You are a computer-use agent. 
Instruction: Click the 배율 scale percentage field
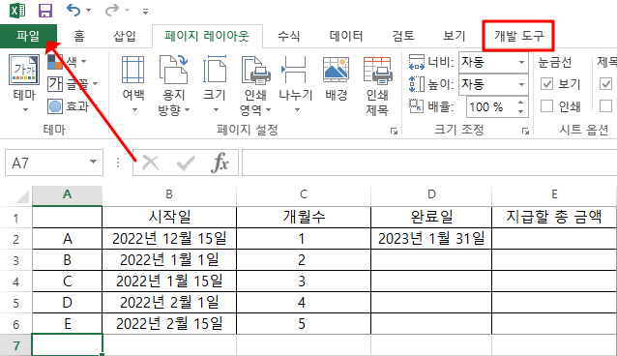click(490, 106)
